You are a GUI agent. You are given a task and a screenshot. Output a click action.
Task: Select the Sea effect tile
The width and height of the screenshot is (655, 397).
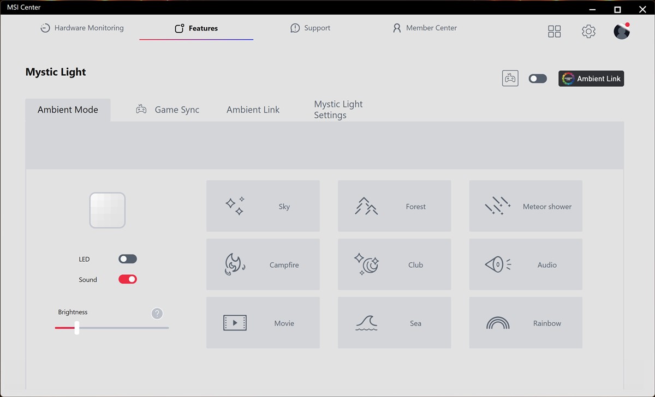pyautogui.click(x=394, y=323)
